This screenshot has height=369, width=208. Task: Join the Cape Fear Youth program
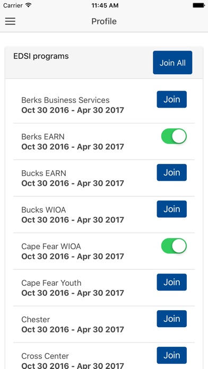172,282
